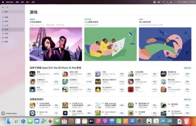Open the 南瓜先生大冒险HD app icon
This screenshot has height=126, width=196.
click(98, 82)
